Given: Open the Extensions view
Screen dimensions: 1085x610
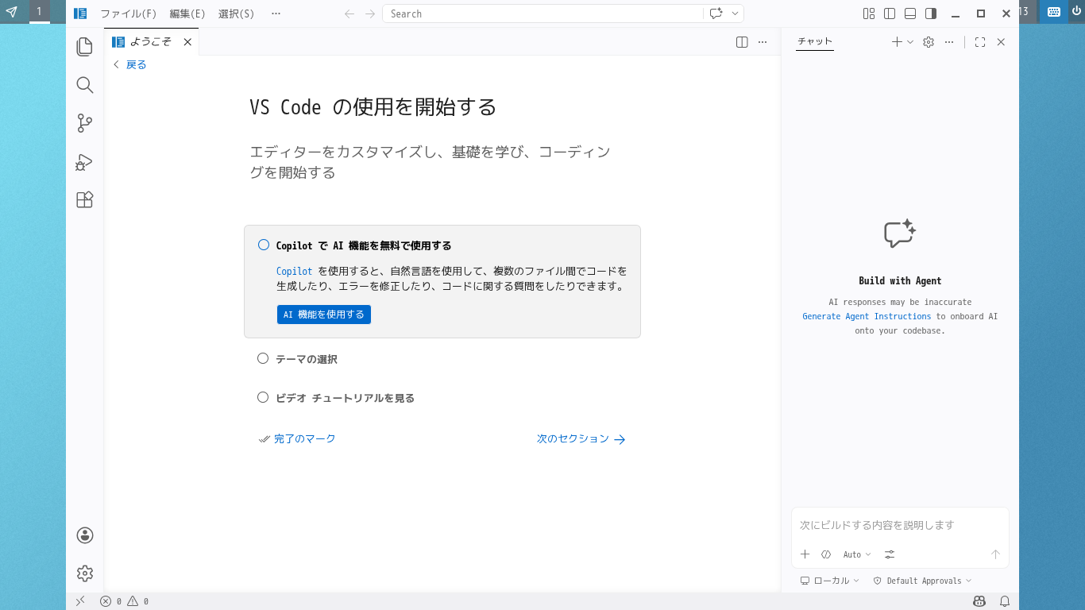Looking at the screenshot, I should 84,199.
